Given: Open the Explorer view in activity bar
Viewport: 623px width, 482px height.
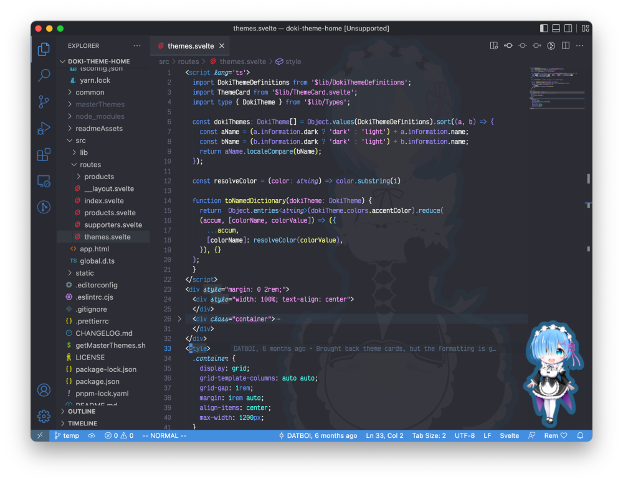Looking at the screenshot, I should coord(44,49).
